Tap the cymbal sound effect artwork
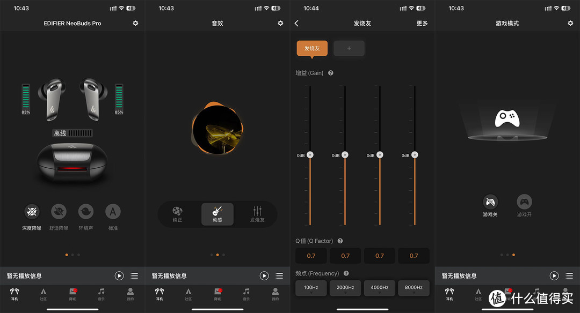 [x=218, y=128]
